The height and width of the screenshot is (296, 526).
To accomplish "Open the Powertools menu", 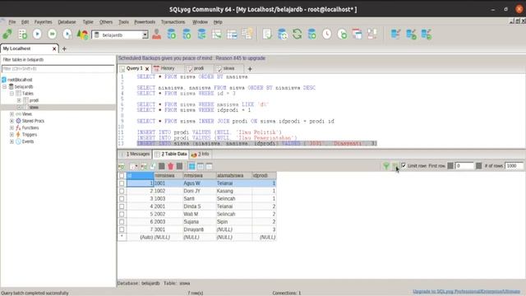I will [145, 22].
